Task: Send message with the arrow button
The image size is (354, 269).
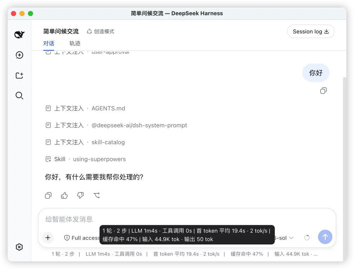Action: (x=325, y=237)
